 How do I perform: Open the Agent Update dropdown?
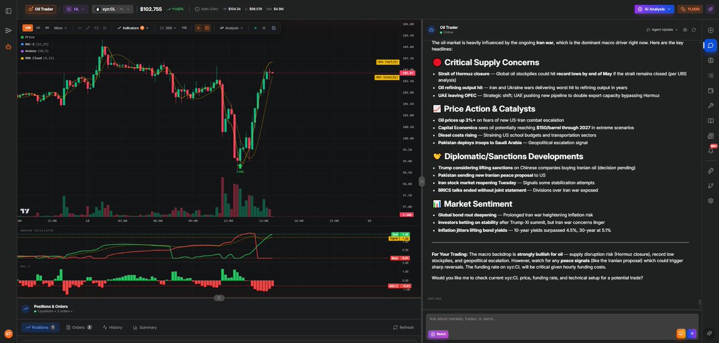click(662, 29)
